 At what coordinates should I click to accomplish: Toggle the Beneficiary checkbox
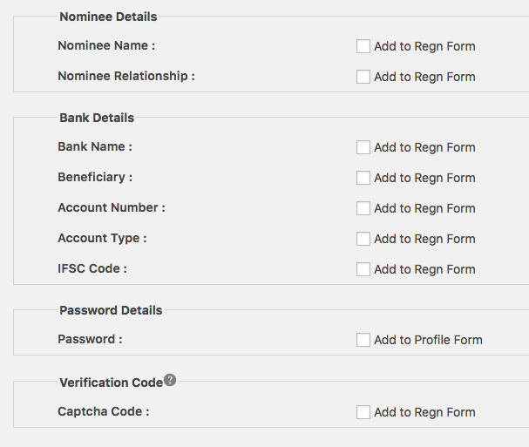point(363,178)
